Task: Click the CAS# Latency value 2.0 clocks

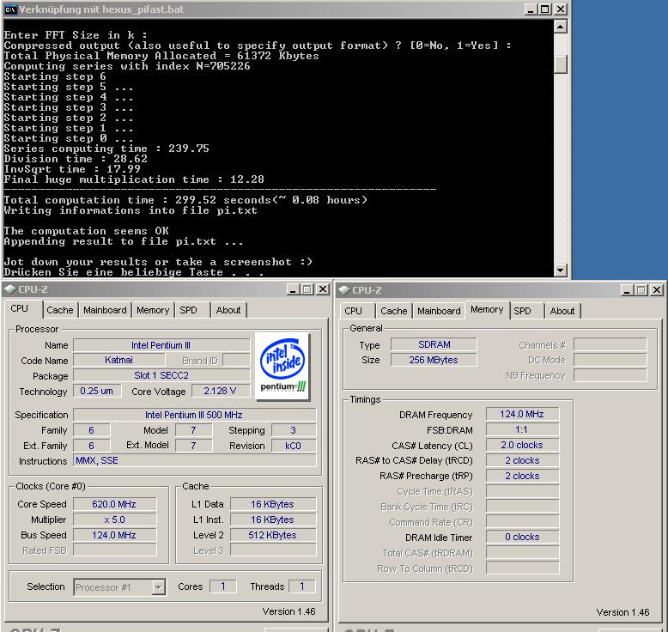Action: 522,445
